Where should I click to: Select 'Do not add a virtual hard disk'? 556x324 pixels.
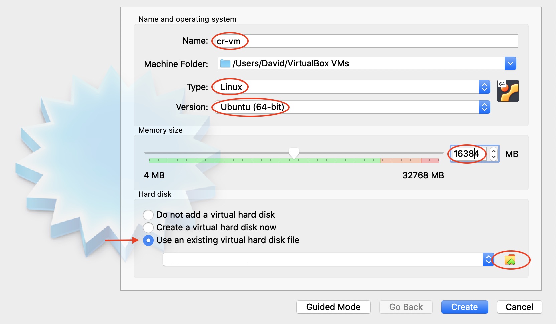tap(148, 215)
